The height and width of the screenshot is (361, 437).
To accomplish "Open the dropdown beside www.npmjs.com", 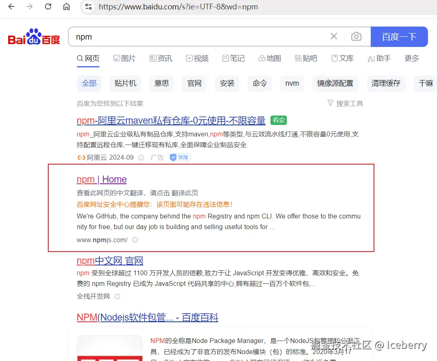I will coord(135,240).
